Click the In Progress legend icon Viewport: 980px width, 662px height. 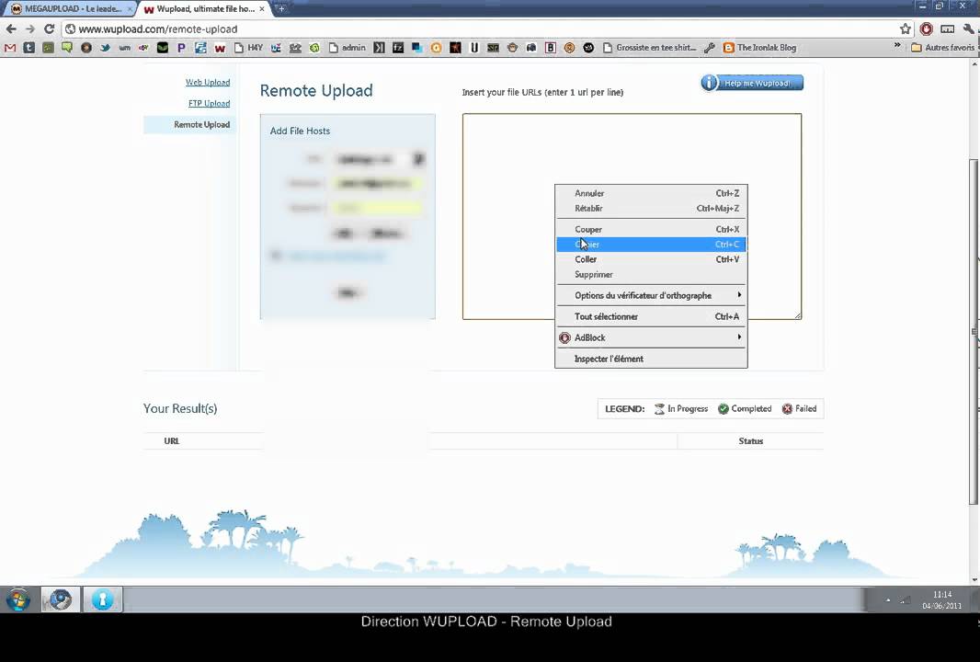click(x=659, y=409)
